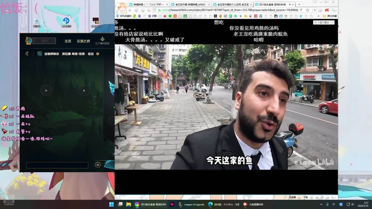Close the 小窗口播放 mini-player popup
Viewport: 372px width, 209px height.
tap(332, 22)
